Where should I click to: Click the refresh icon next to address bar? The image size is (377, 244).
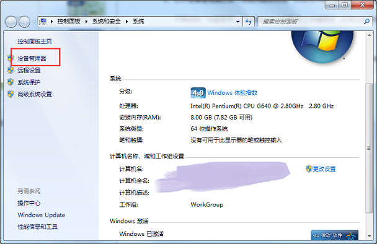pos(249,22)
